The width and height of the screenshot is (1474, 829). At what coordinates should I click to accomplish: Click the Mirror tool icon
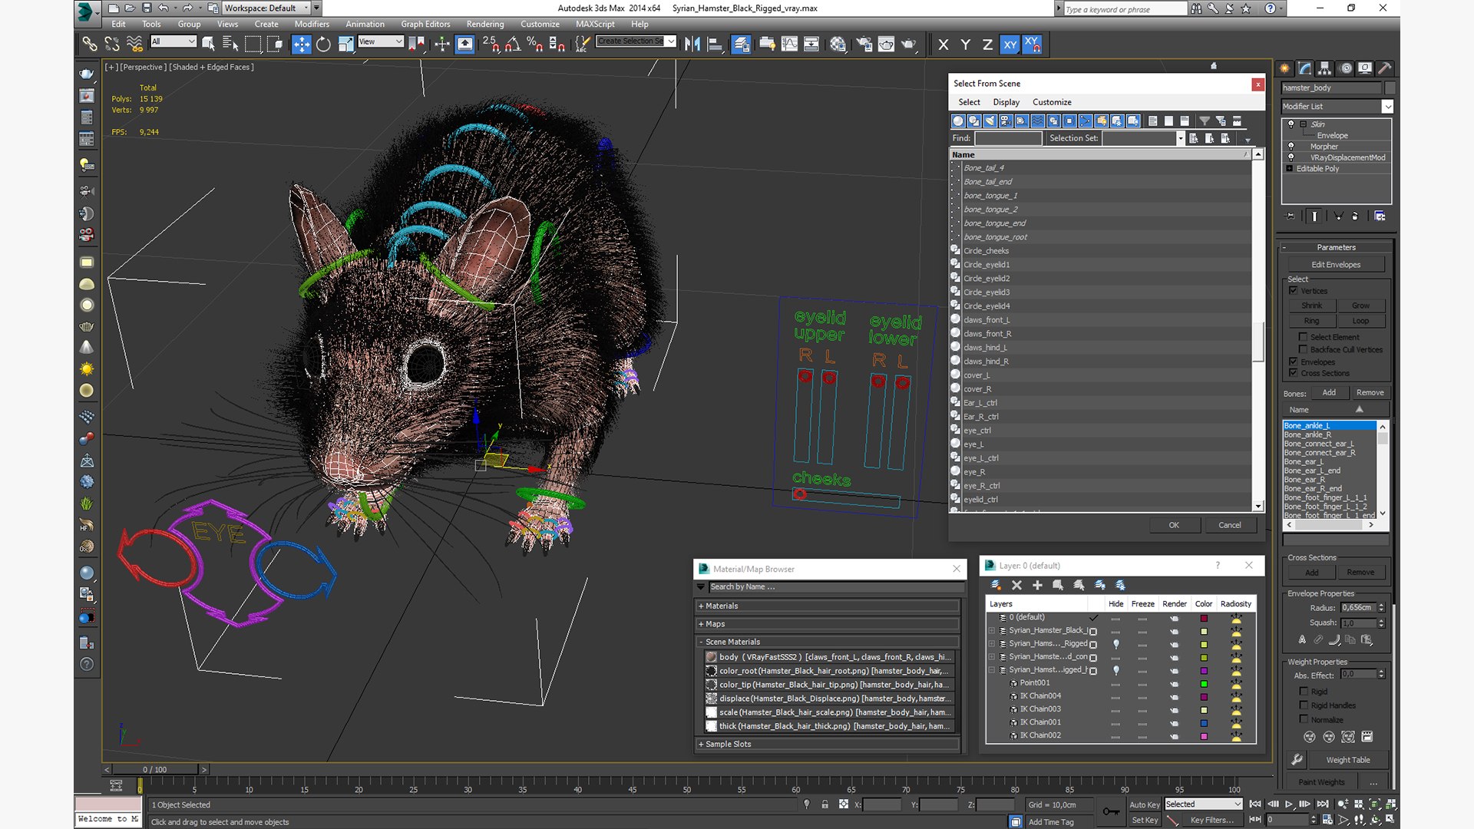click(x=692, y=45)
